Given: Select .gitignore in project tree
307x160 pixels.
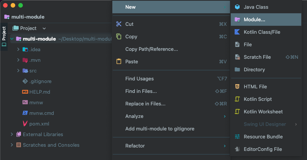Looking at the screenshot, I should pyautogui.click(x=40, y=81).
